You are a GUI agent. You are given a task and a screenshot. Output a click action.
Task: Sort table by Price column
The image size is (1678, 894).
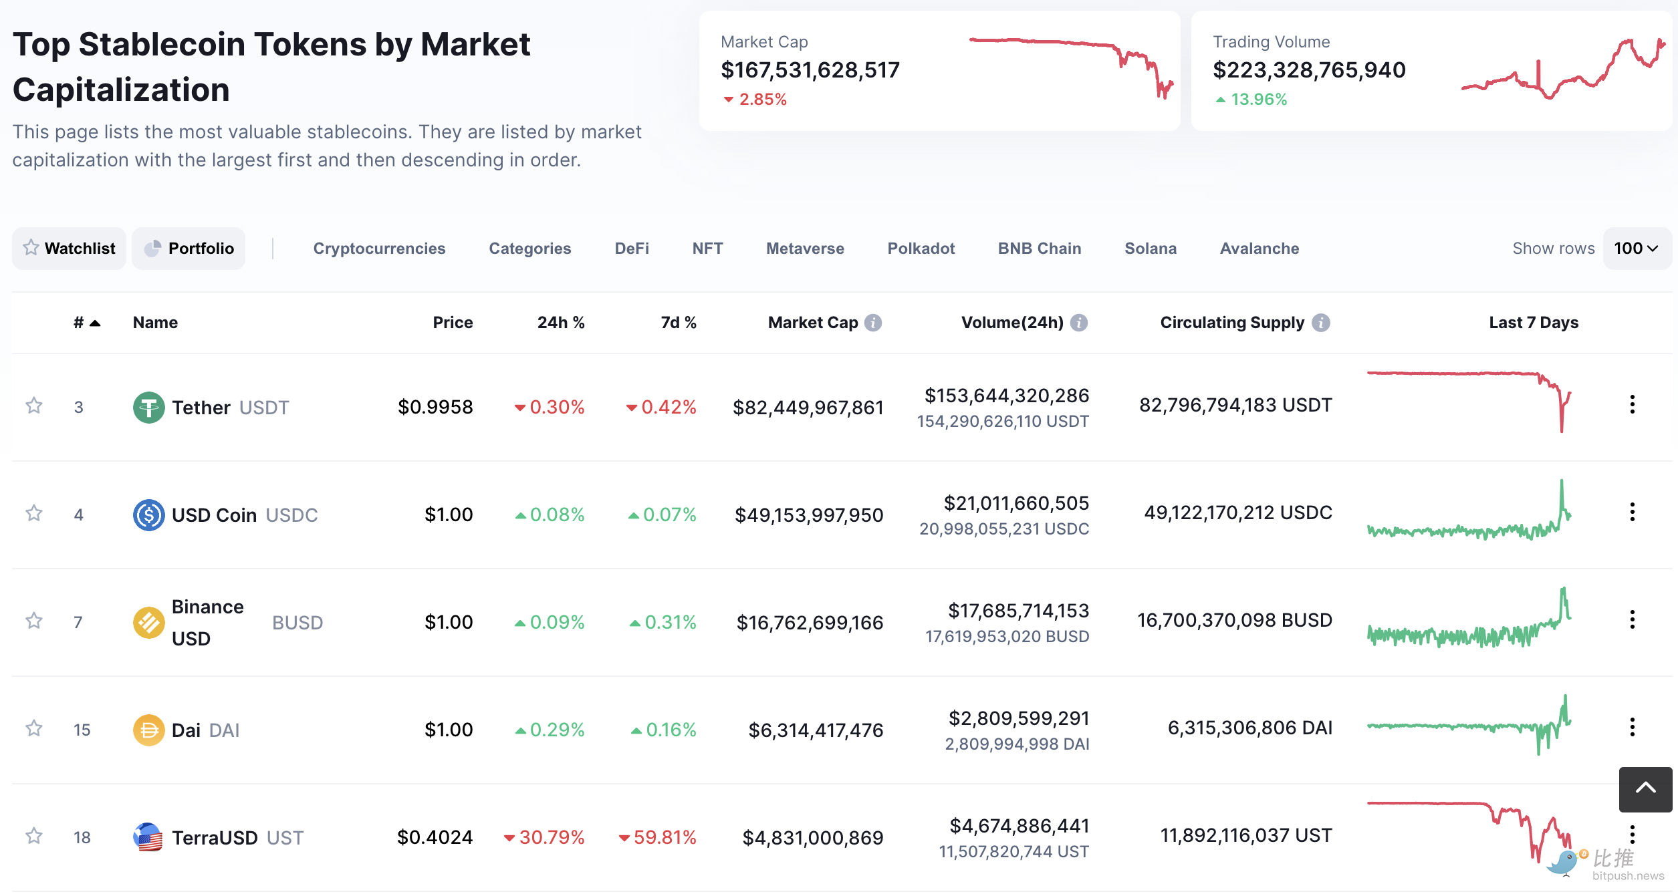[x=453, y=323]
